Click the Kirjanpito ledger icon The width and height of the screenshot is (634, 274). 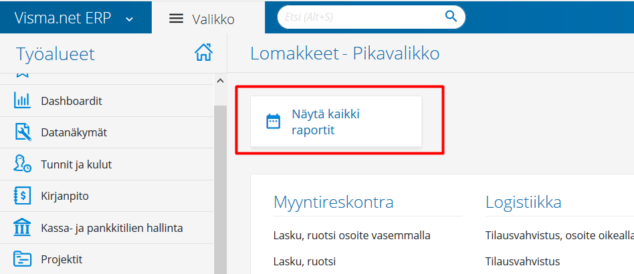coord(22,196)
